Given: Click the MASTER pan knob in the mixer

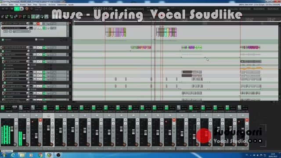Looking at the screenshot, I should tap(9, 115).
